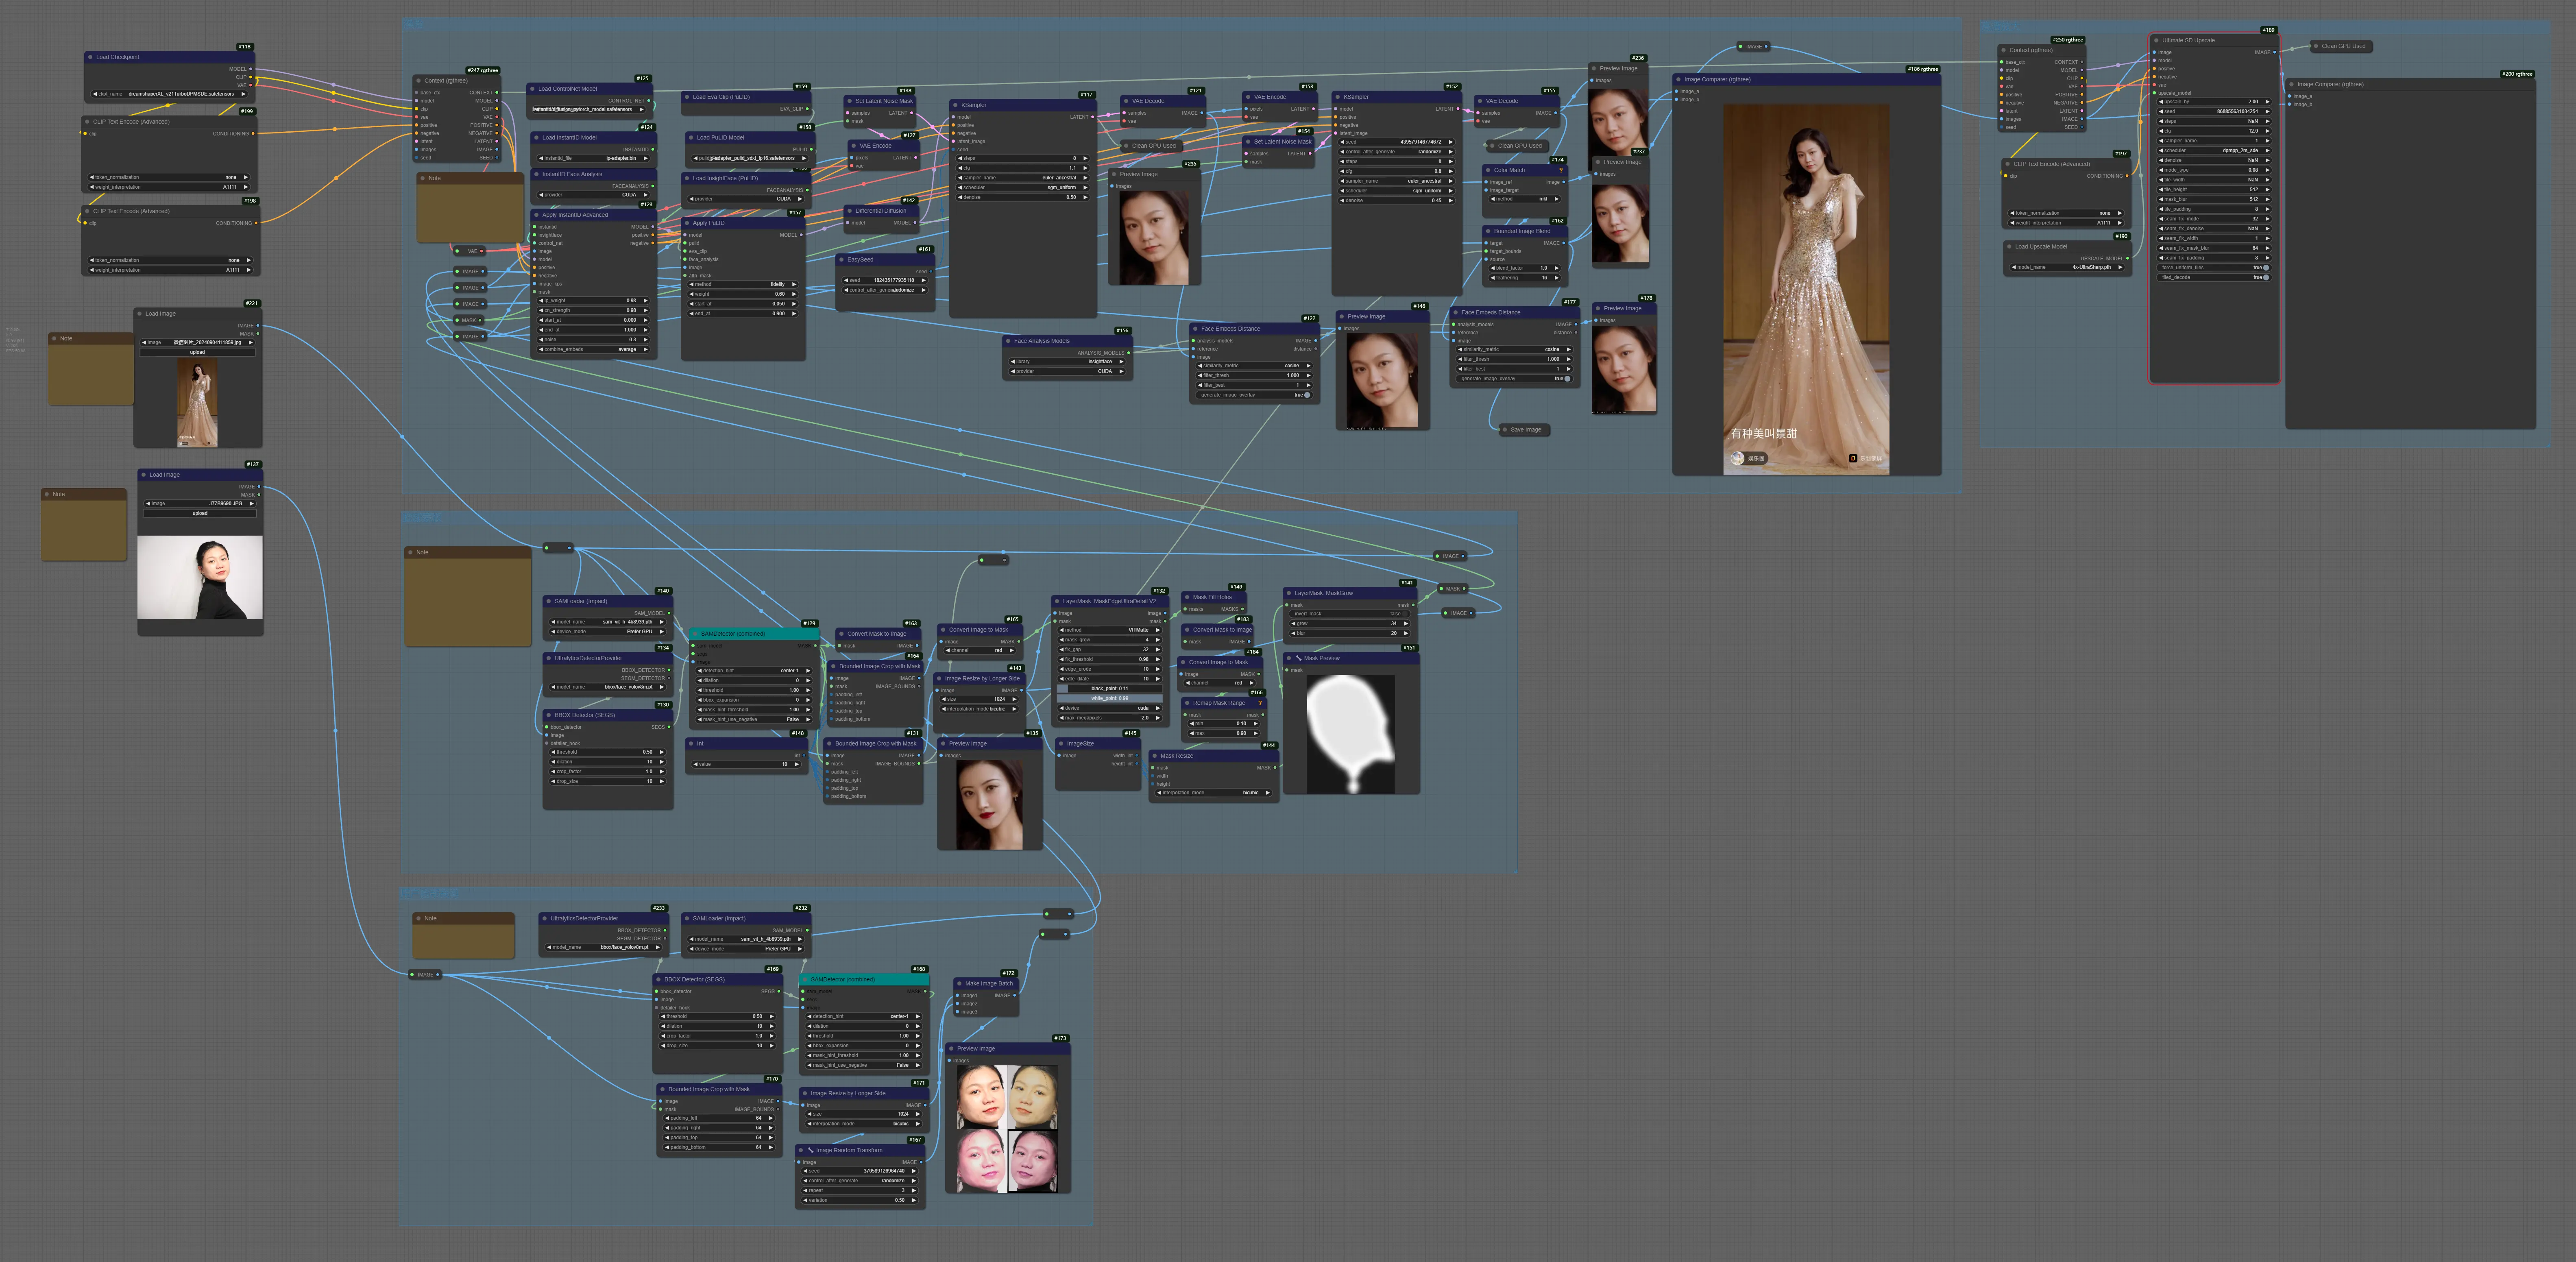Image resolution: width=2576 pixels, height=1262 pixels.
Task: Collapse the Differential Diffusion node
Action: (x=849, y=211)
